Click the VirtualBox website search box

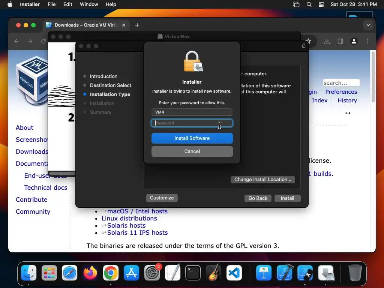[341, 83]
